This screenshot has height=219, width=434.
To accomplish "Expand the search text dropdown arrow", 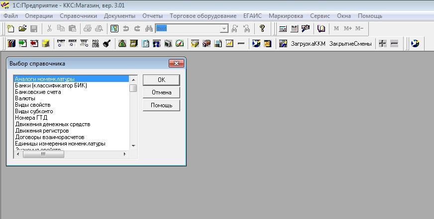I will click(x=223, y=29).
